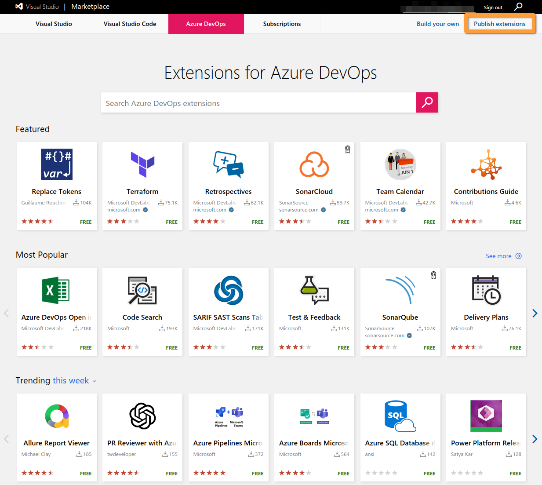This screenshot has width=542, height=485.
Task: Open the Delivery Plans calendar icon
Action: tap(486, 290)
